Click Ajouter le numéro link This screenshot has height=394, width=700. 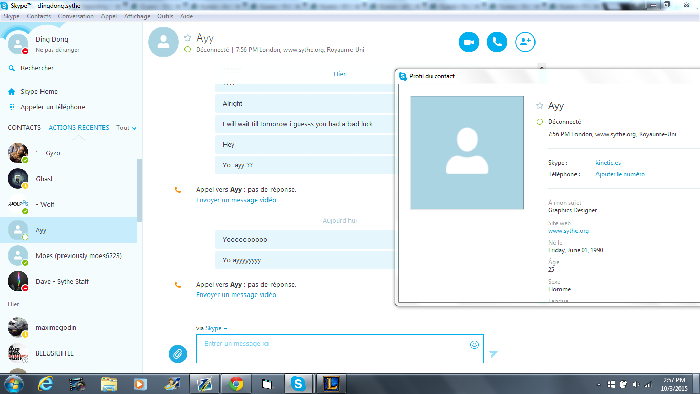(x=620, y=174)
